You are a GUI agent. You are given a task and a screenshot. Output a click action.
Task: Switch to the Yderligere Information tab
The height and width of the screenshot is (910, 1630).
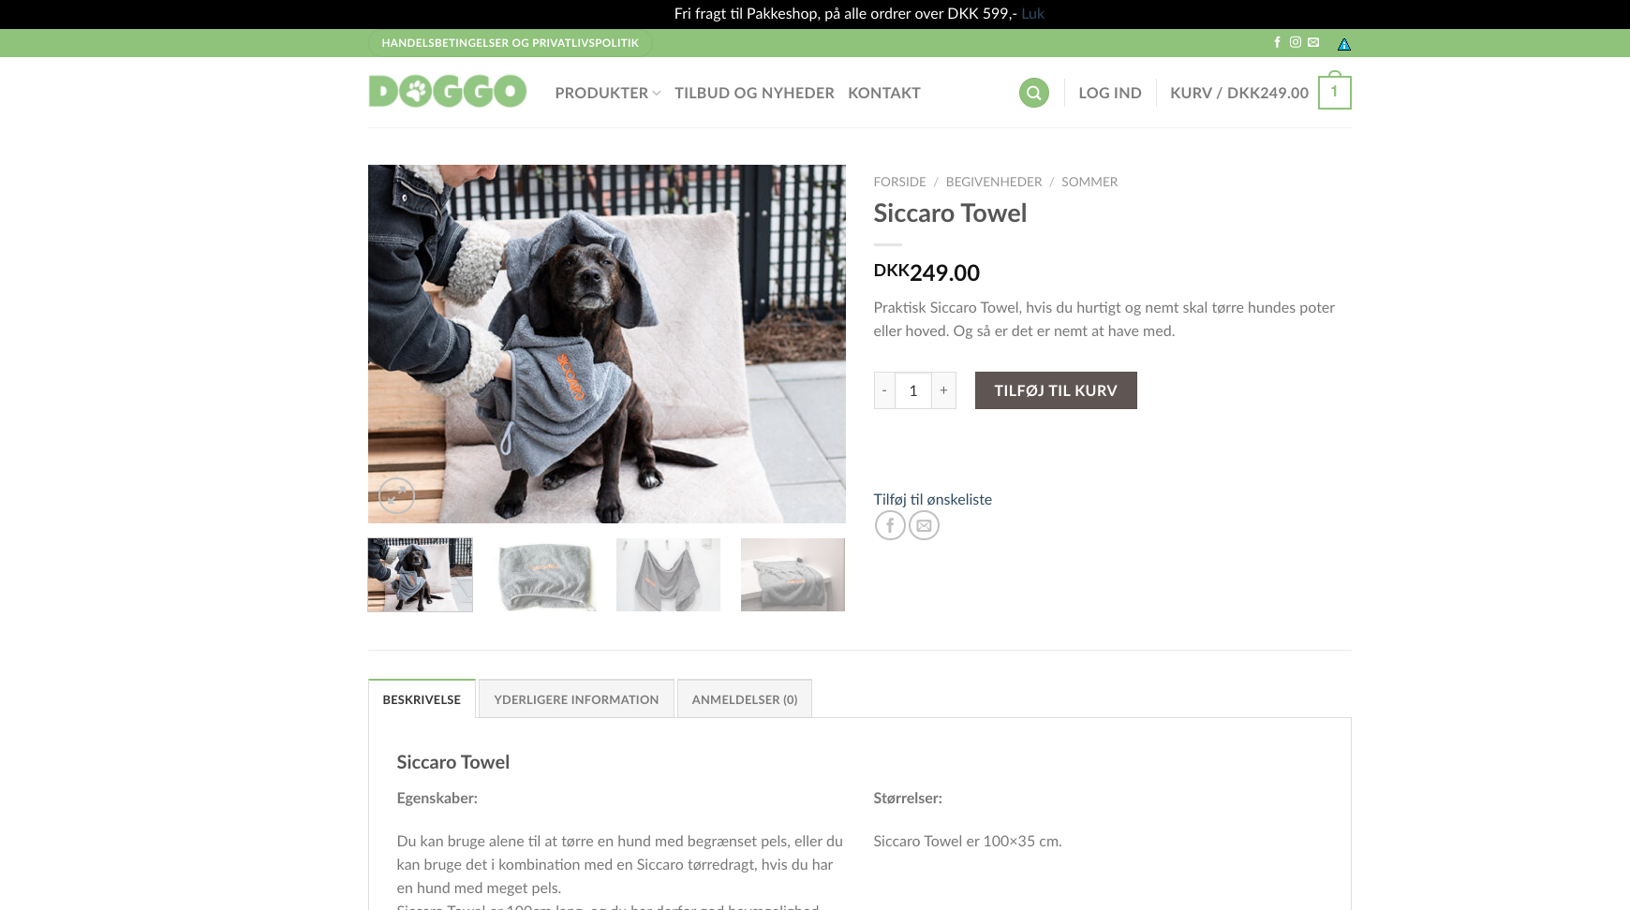click(x=576, y=699)
